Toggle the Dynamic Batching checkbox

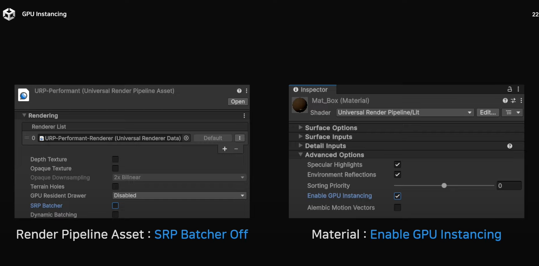click(x=115, y=215)
